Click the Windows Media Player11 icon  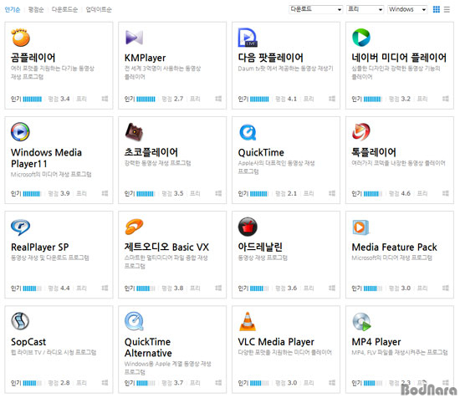20,131
